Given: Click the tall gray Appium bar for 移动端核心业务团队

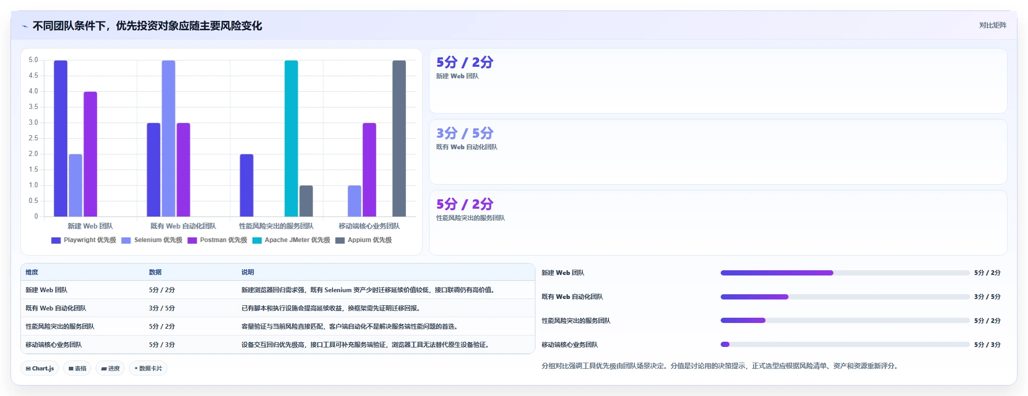Looking at the screenshot, I should pos(399,138).
